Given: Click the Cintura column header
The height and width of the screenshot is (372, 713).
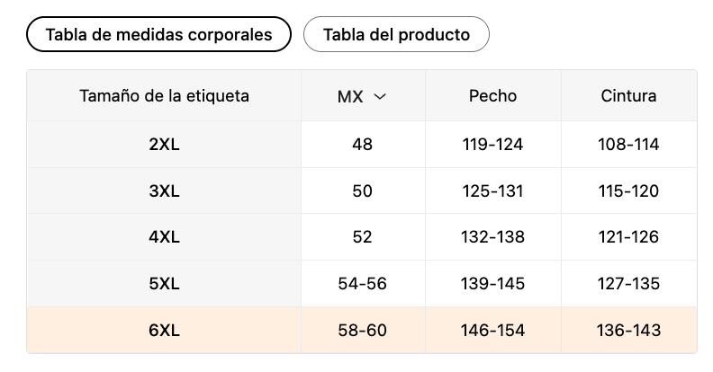Looking at the screenshot, I should click(x=628, y=96).
